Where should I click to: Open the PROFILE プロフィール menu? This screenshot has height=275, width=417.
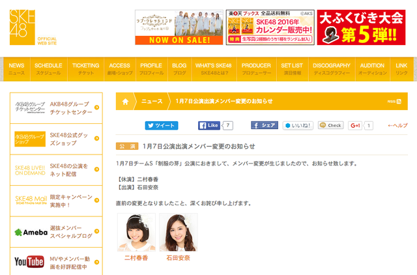pyautogui.click(x=151, y=69)
